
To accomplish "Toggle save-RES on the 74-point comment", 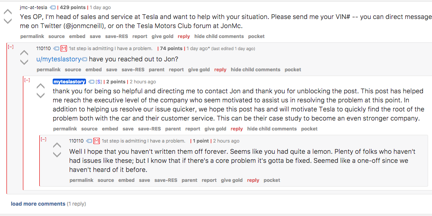I will pyautogui.click(x=133, y=70).
